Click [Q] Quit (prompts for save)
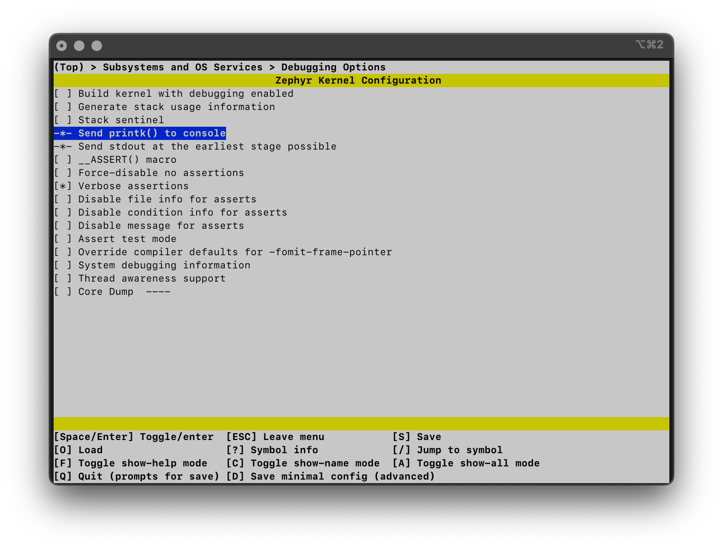Image resolution: width=723 pixels, height=550 pixels. 136,477
